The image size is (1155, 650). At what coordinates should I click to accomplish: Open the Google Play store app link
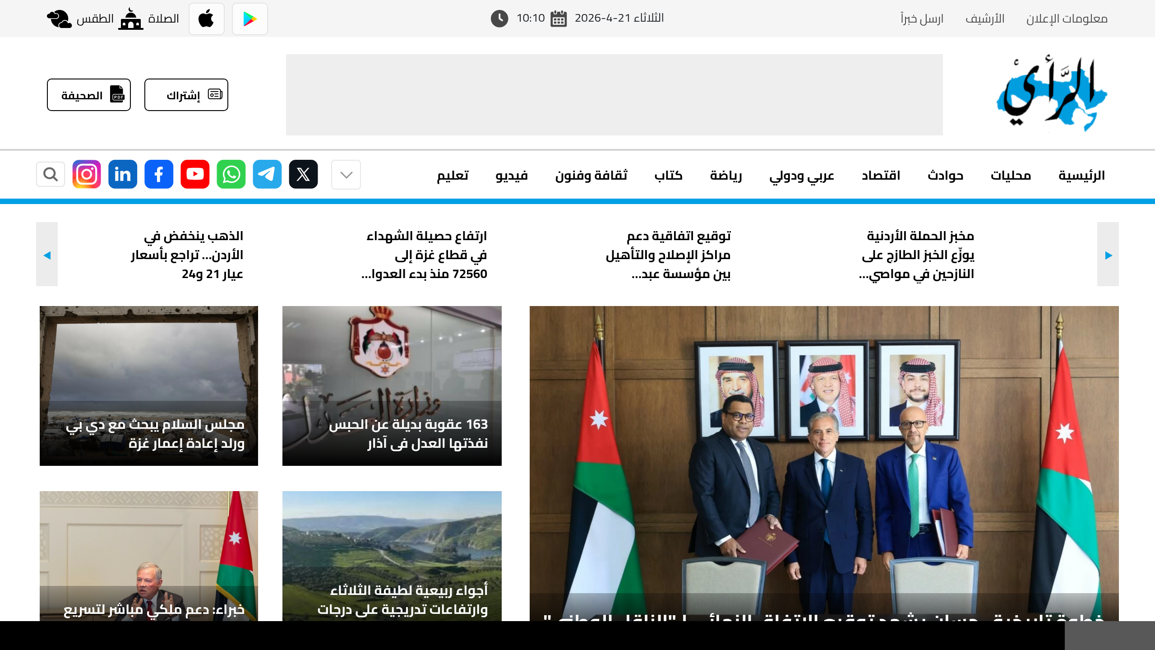[x=249, y=19]
